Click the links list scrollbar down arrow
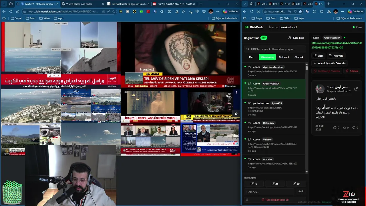366x206 pixels. click(x=307, y=172)
